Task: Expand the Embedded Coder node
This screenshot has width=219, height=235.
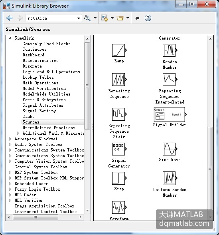Action: 10,183
